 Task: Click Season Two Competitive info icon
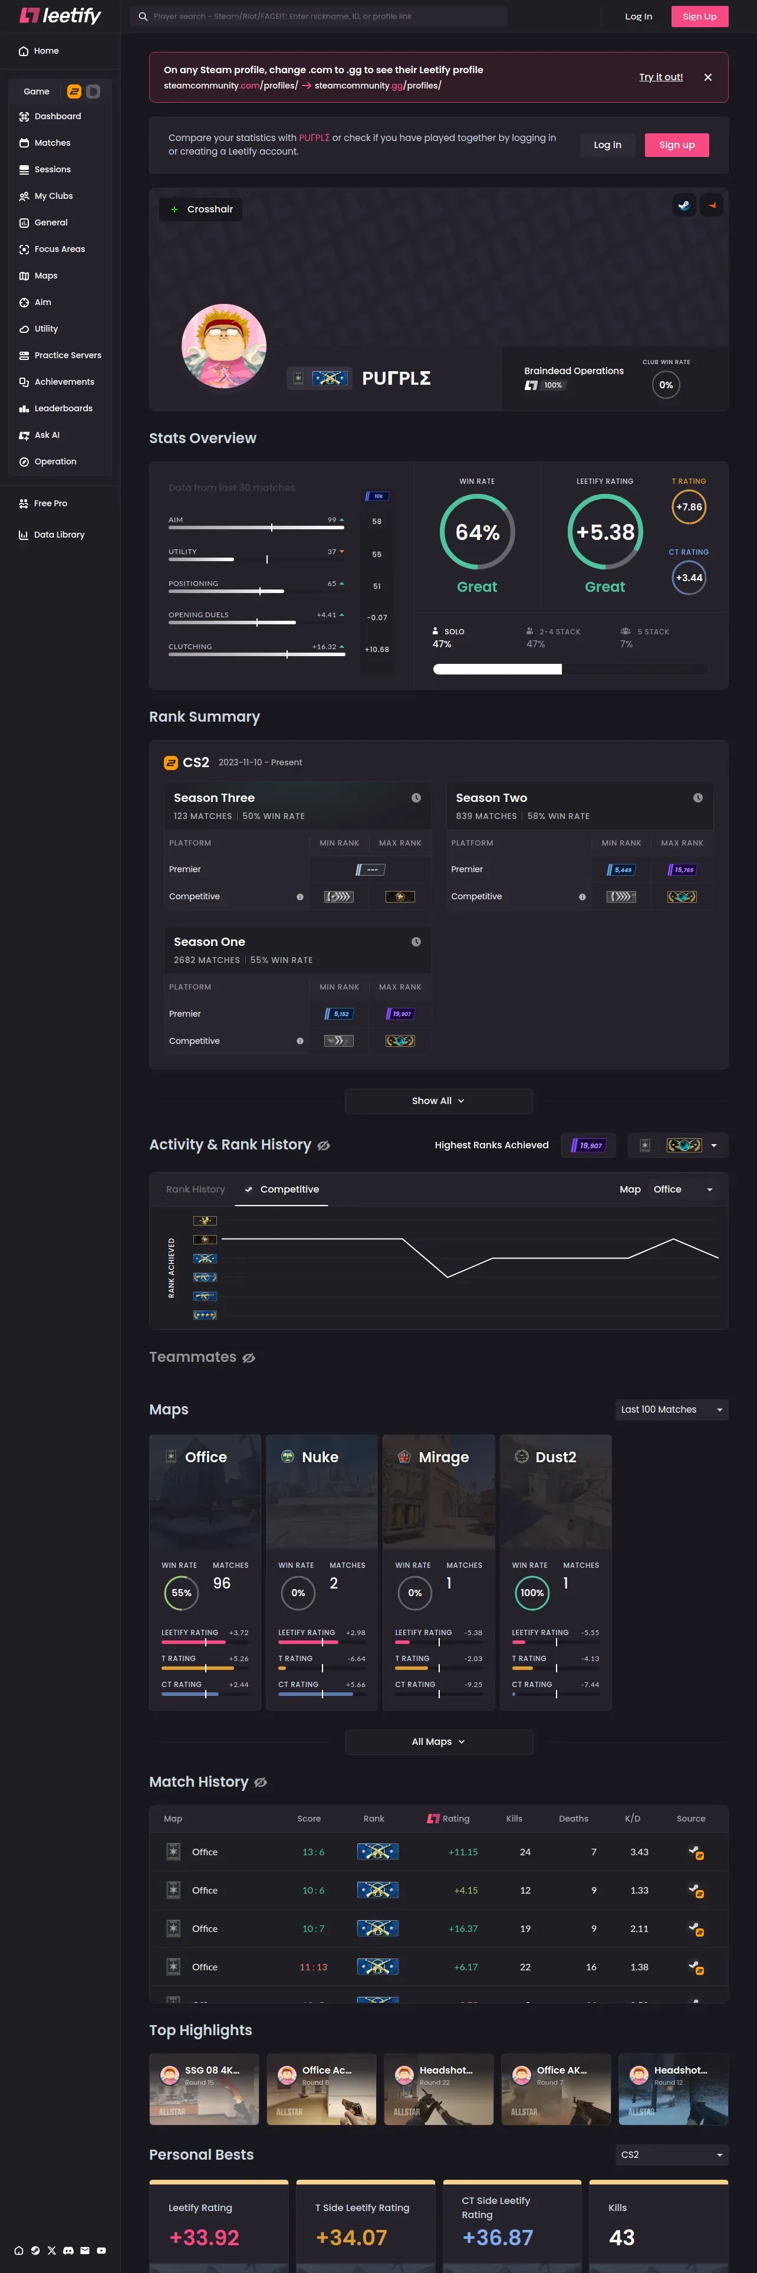coord(582,896)
